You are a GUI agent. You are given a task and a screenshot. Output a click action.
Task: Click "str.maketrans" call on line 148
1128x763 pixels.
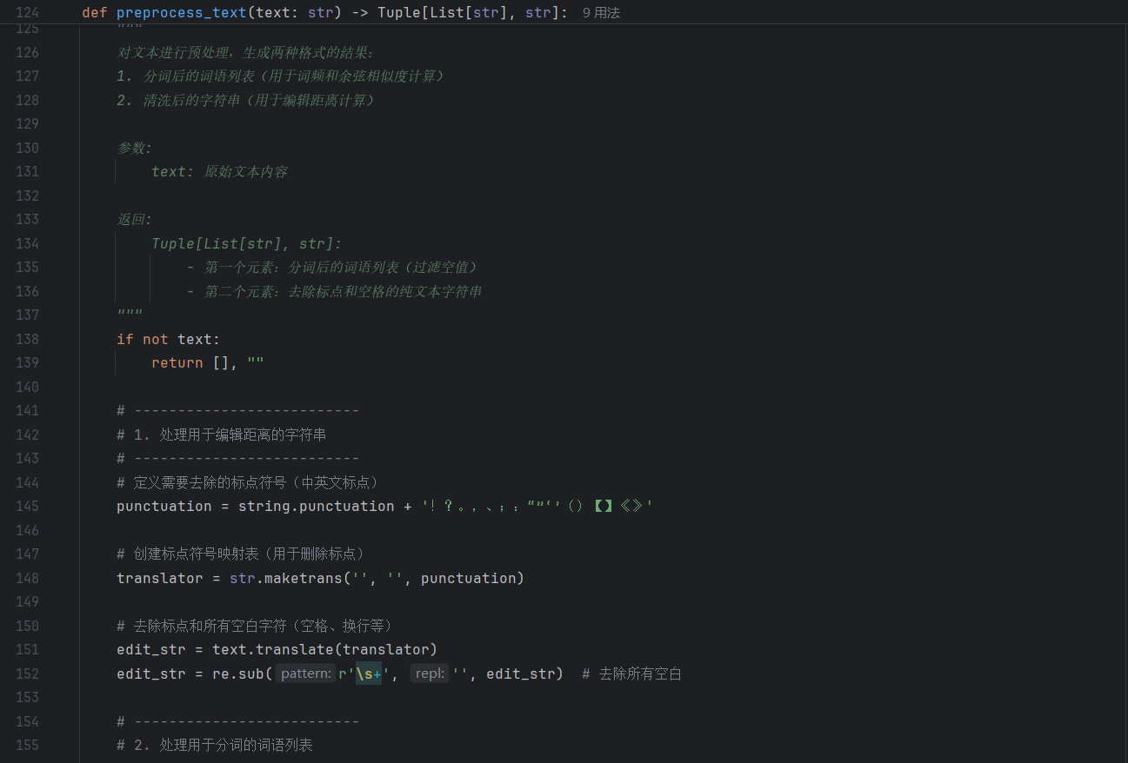click(x=286, y=578)
